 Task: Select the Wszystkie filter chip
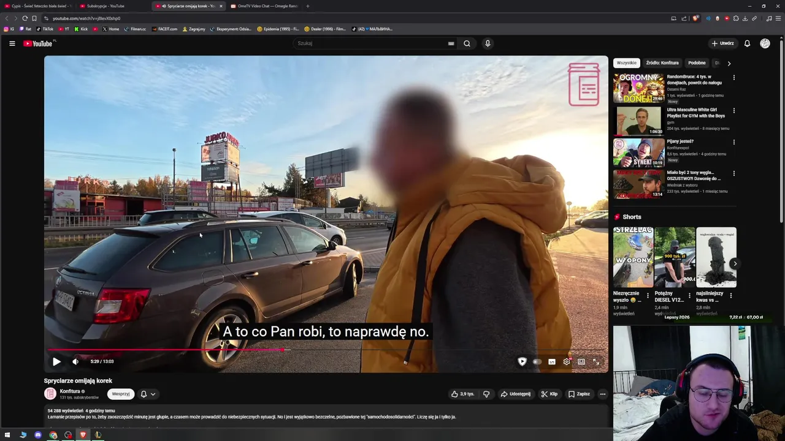click(x=627, y=62)
